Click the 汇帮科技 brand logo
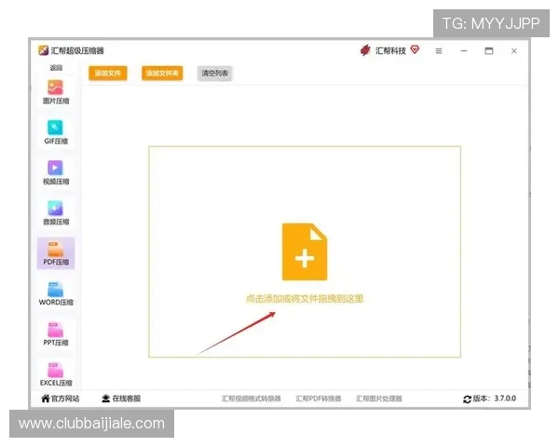 (365, 50)
